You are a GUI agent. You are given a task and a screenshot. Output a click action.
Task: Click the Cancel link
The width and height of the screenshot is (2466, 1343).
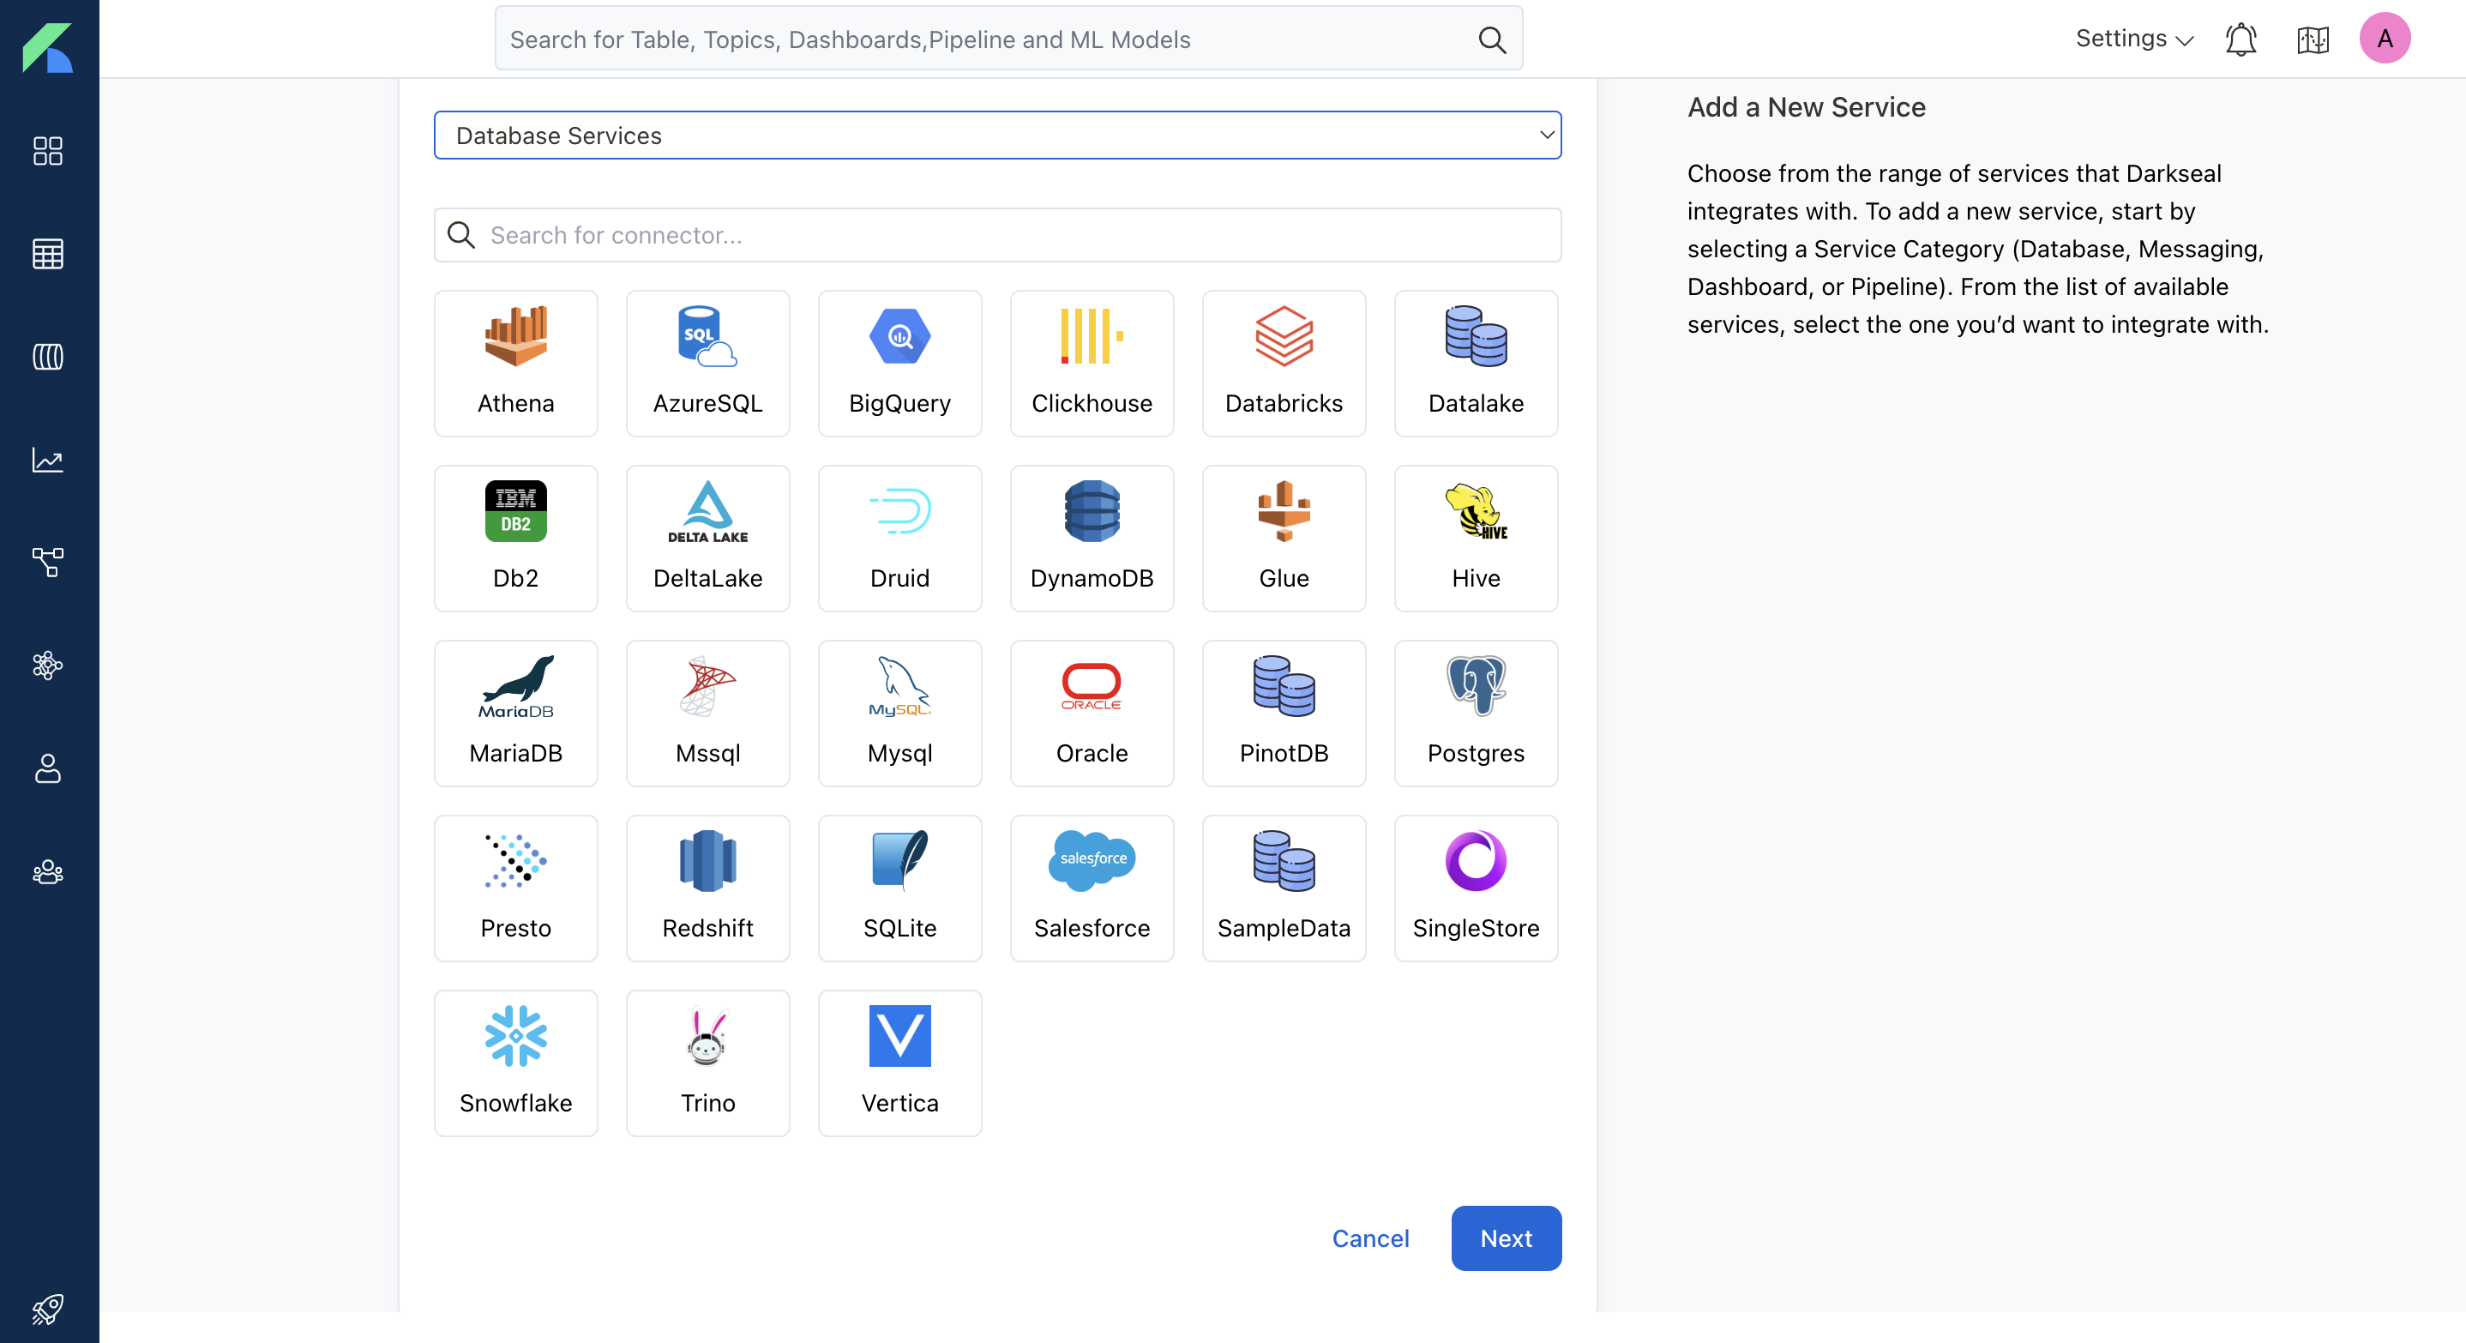pyautogui.click(x=1370, y=1238)
